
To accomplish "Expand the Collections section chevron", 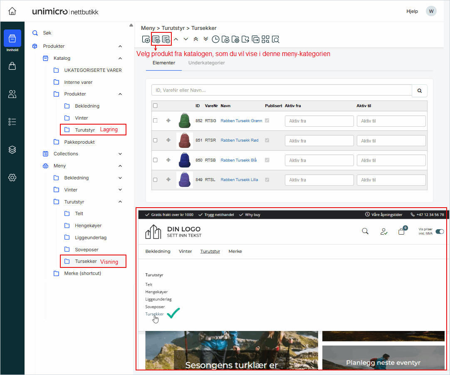I will pyautogui.click(x=120, y=154).
